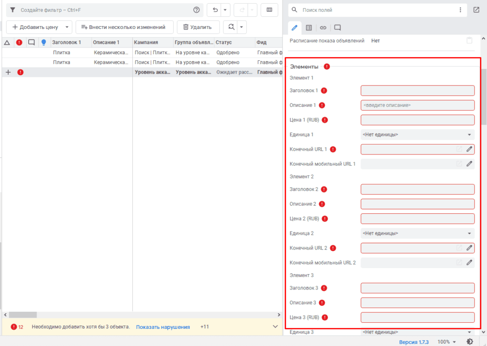This screenshot has height=346, width=487.
Task: Click the Цена 3 (RUB) input field
Action: click(418, 317)
